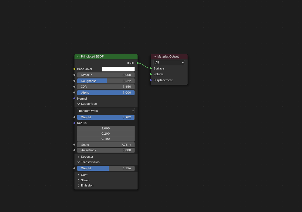
Task: Click the Transmission Weight input socket
Action: click(x=74, y=168)
